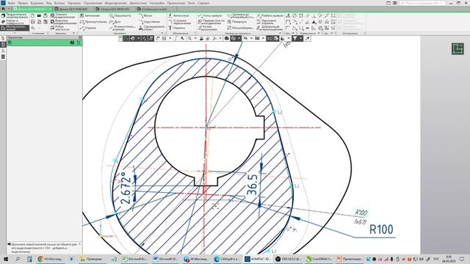Image resolution: width=470 pixels, height=264 pixels.
Task: Click the 2.672° angle dimension text
Action: coord(126,188)
